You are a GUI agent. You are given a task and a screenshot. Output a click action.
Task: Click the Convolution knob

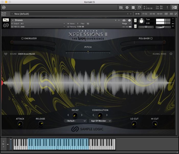tap(100, 115)
